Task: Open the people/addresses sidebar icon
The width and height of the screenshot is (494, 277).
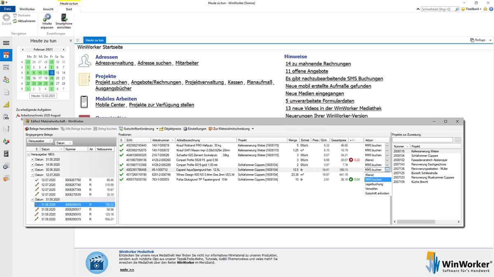Action: click(6, 79)
